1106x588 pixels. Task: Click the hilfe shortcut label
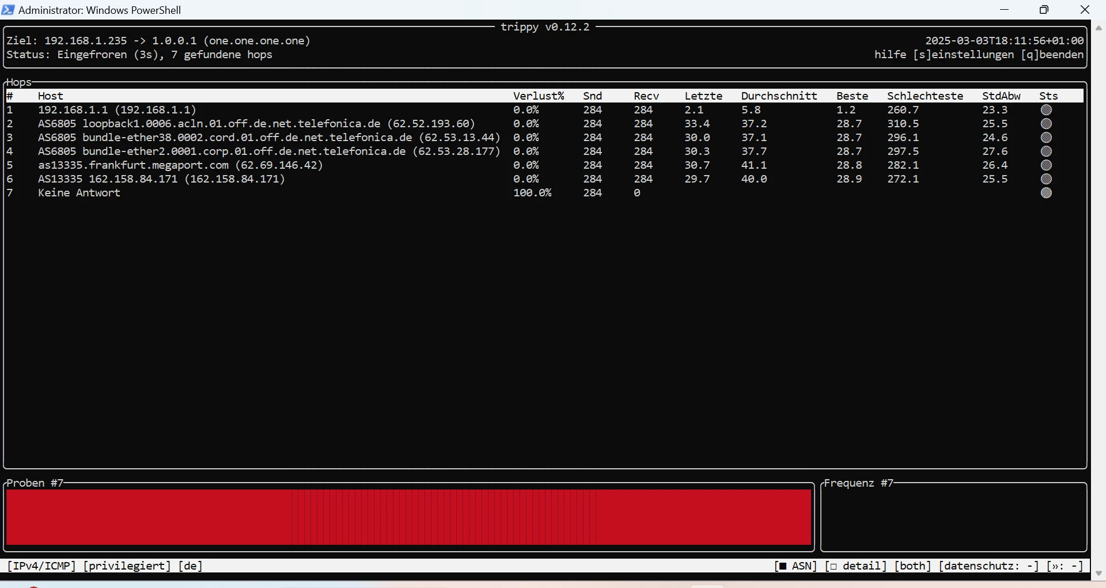click(x=891, y=55)
